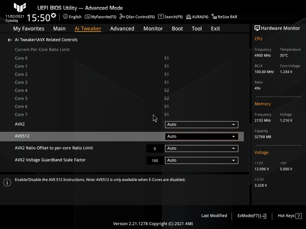Open the Boot tab
The height and width of the screenshot is (229, 306).
[177, 29]
